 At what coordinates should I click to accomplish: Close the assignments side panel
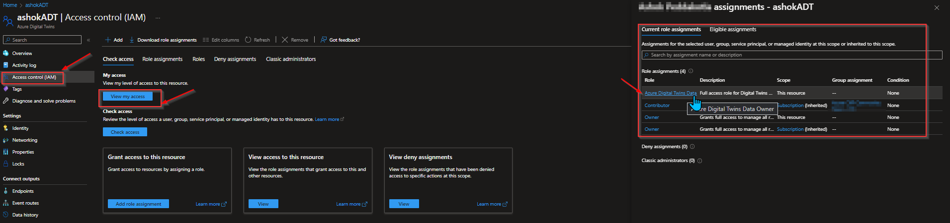(x=937, y=7)
